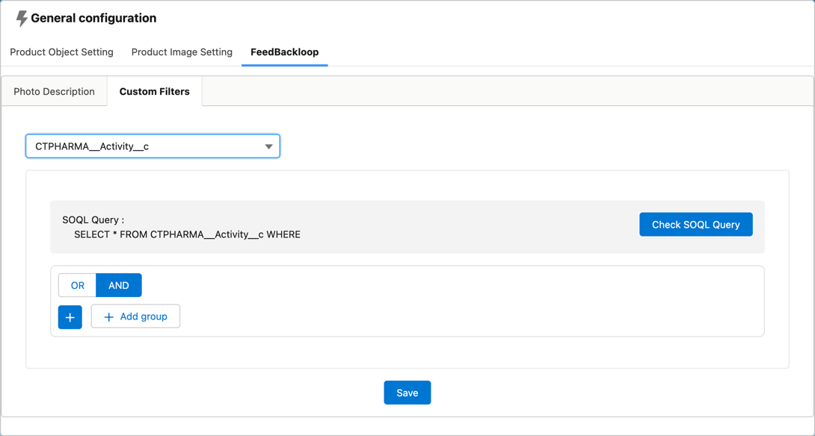This screenshot has height=436, width=815.
Task: Select the AND logic operator
Action: 119,284
